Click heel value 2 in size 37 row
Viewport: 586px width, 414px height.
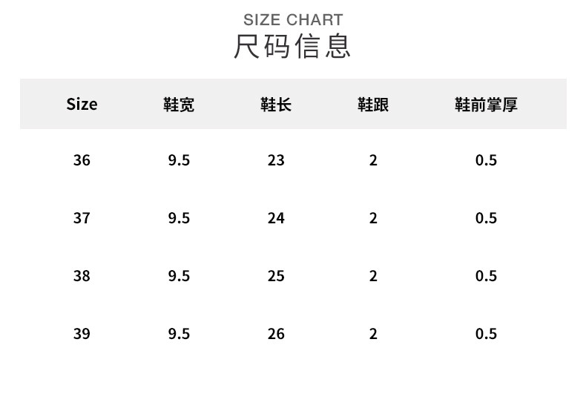pos(373,218)
